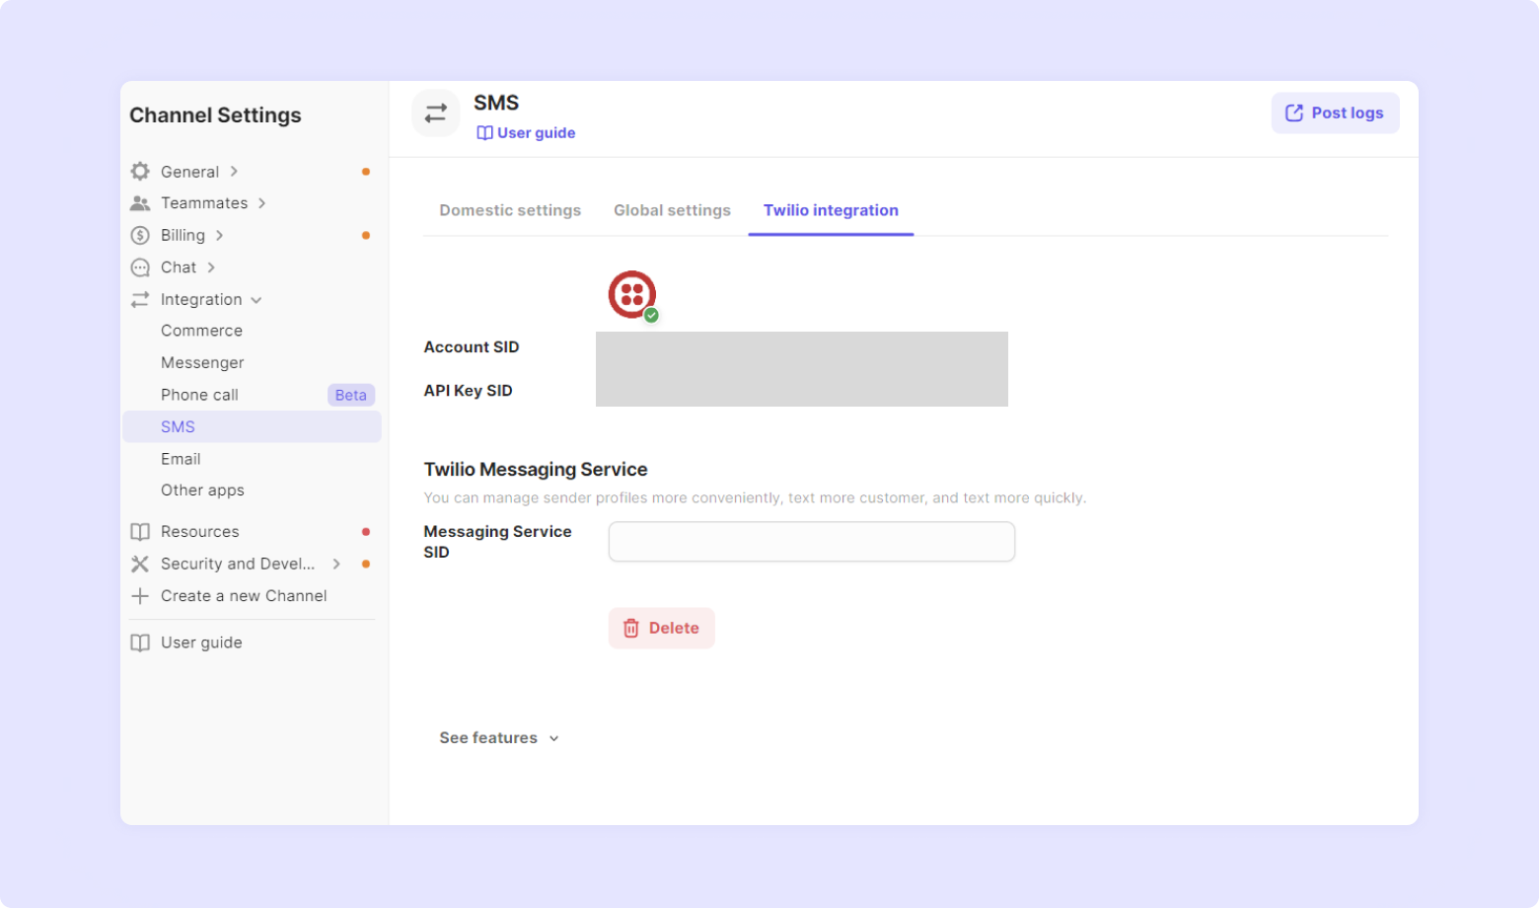Image resolution: width=1539 pixels, height=908 pixels.
Task: Click the red Delete button
Action: pyautogui.click(x=661, y=629)
